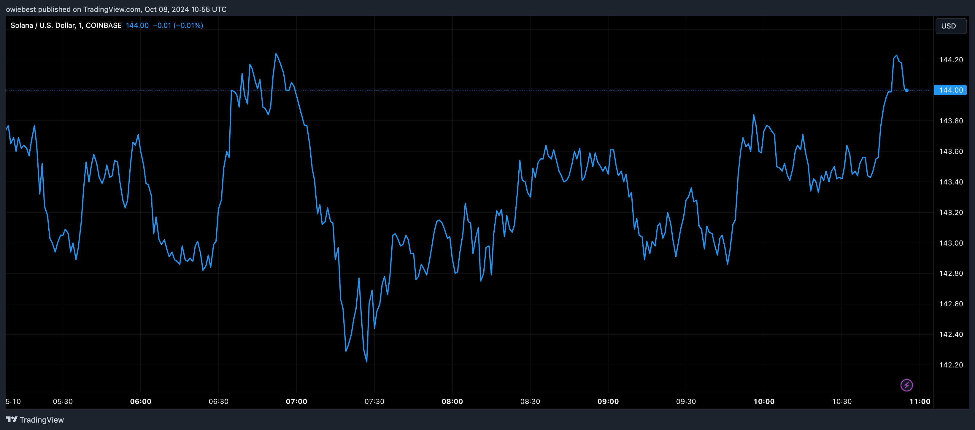The width and height of the screenshot is (975, 430).
Task: Click the 10:00 time axis label
Action: (x=764, y=401)
